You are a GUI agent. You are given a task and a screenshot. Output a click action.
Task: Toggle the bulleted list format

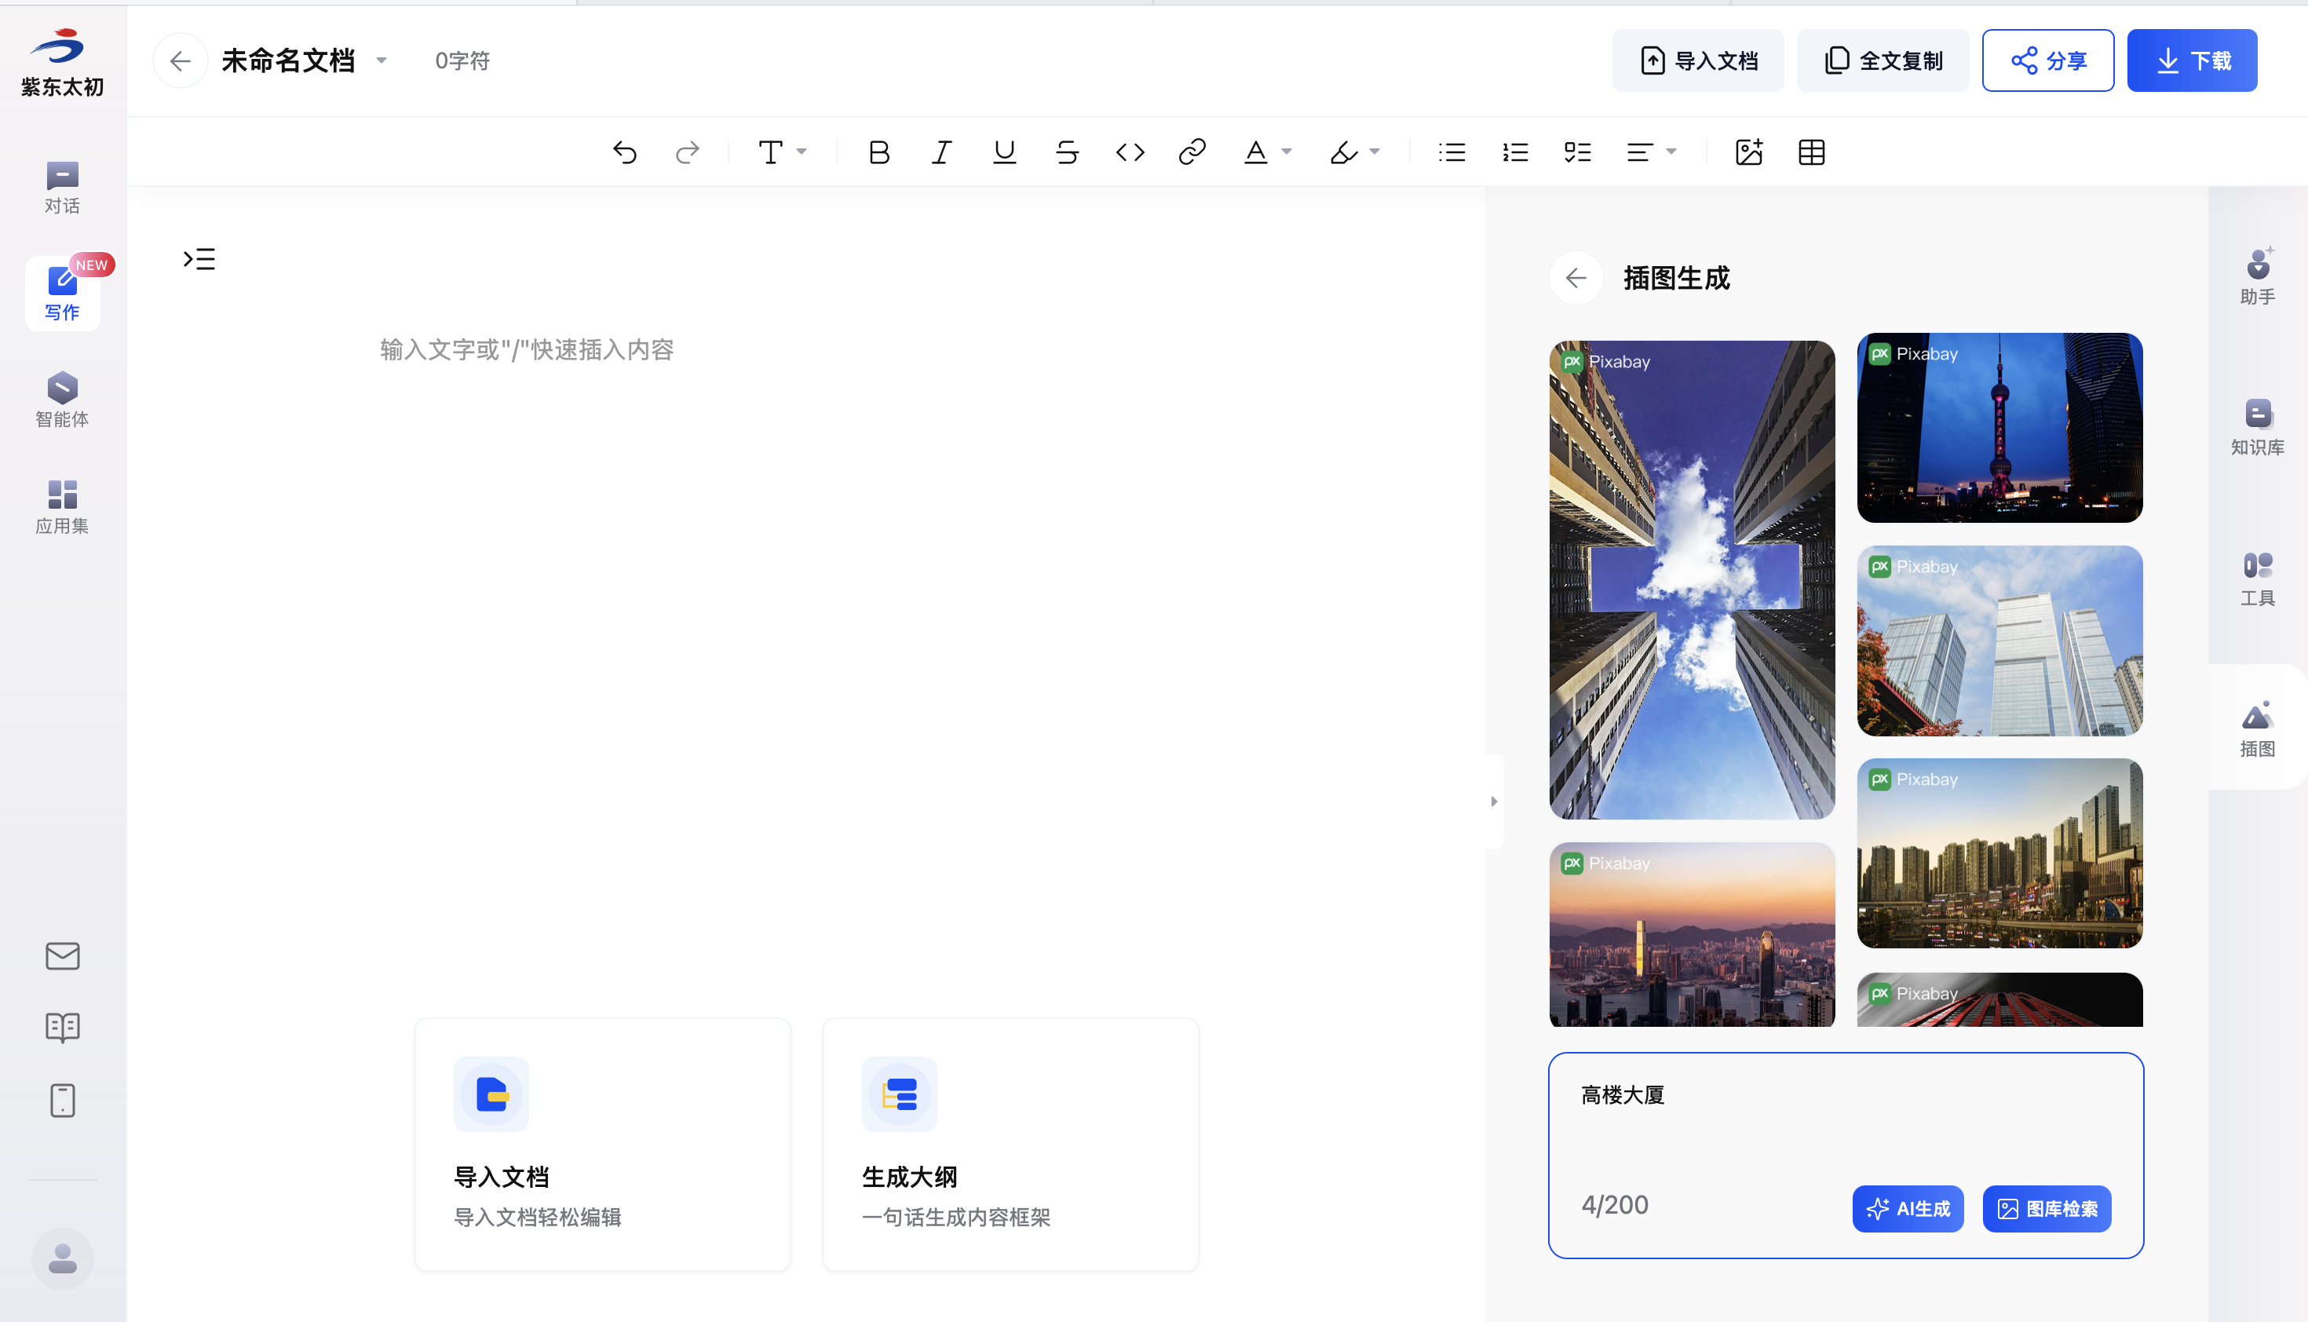1452,152
